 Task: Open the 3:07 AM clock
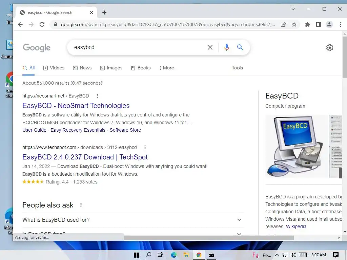[319, 255]
